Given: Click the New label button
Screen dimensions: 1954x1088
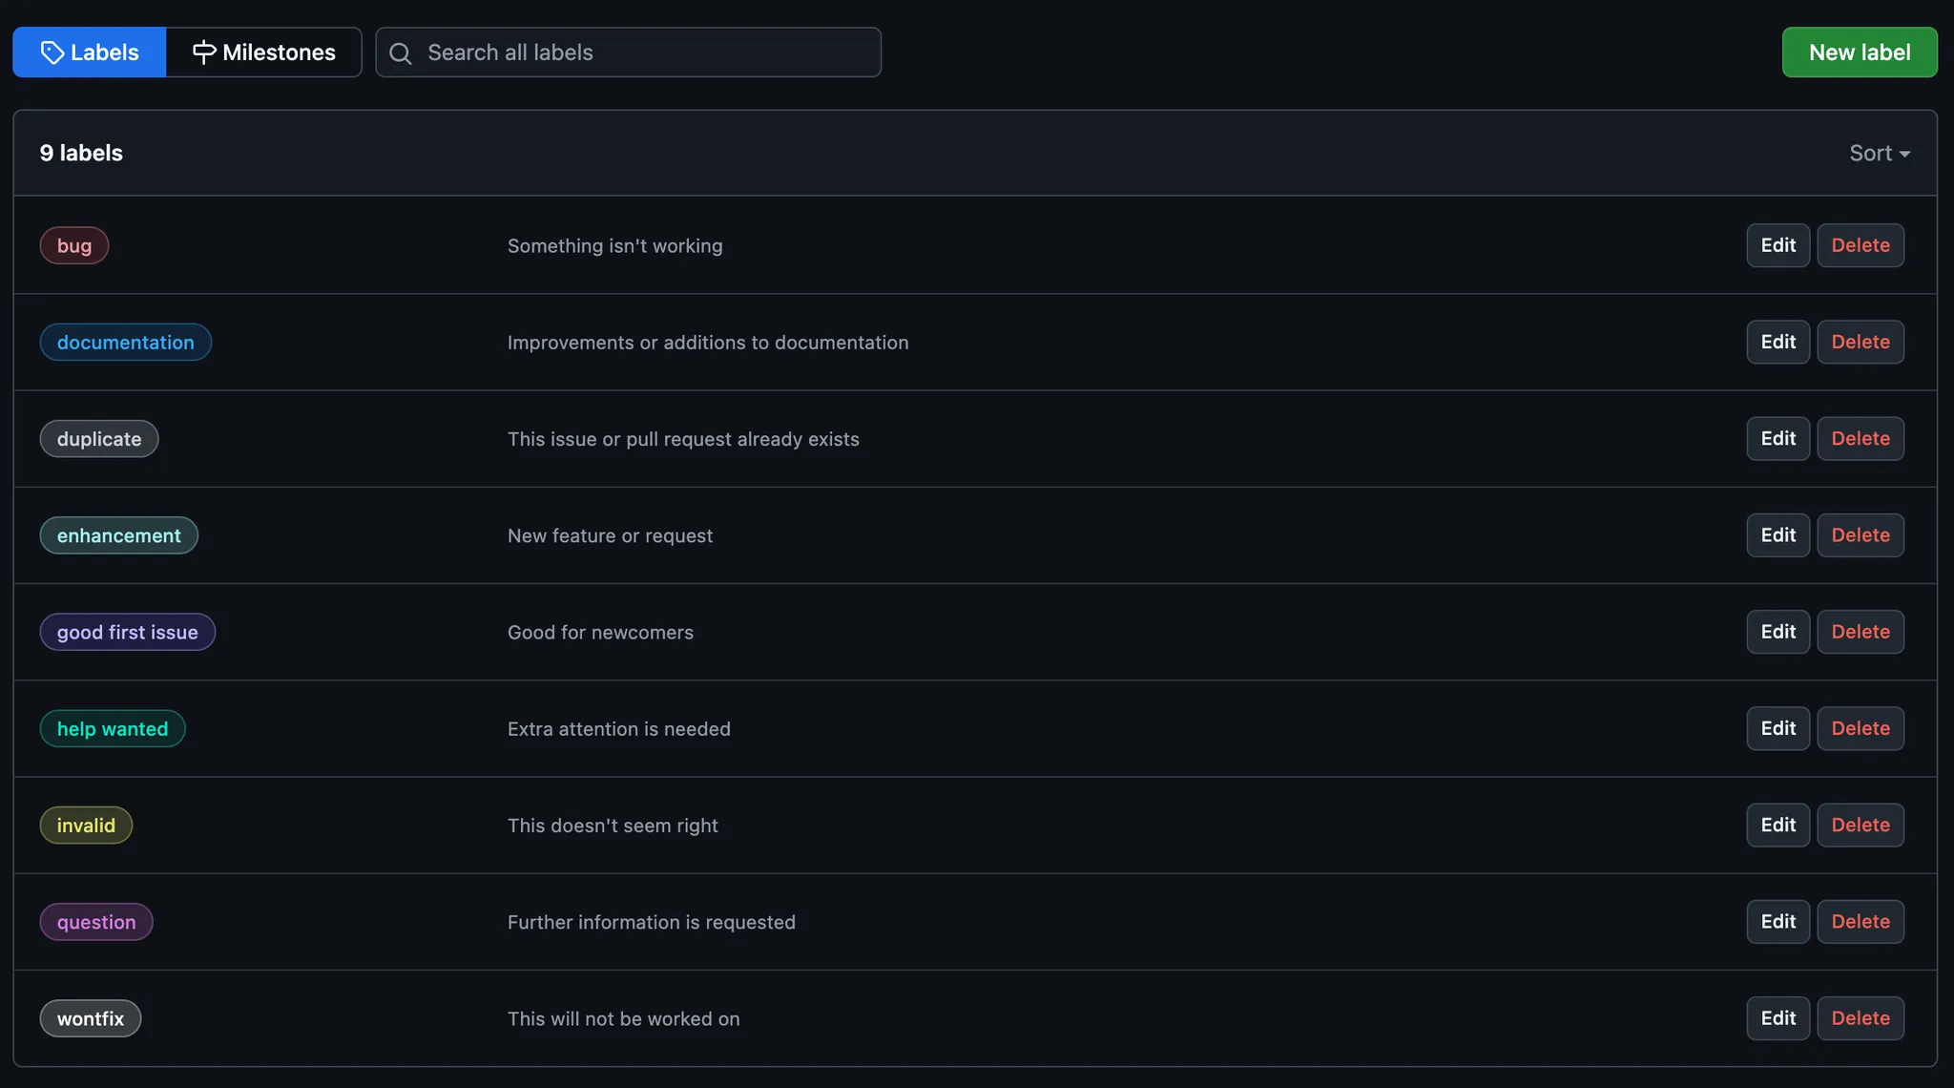Looking at the screenshot, I should (1859, 52).
